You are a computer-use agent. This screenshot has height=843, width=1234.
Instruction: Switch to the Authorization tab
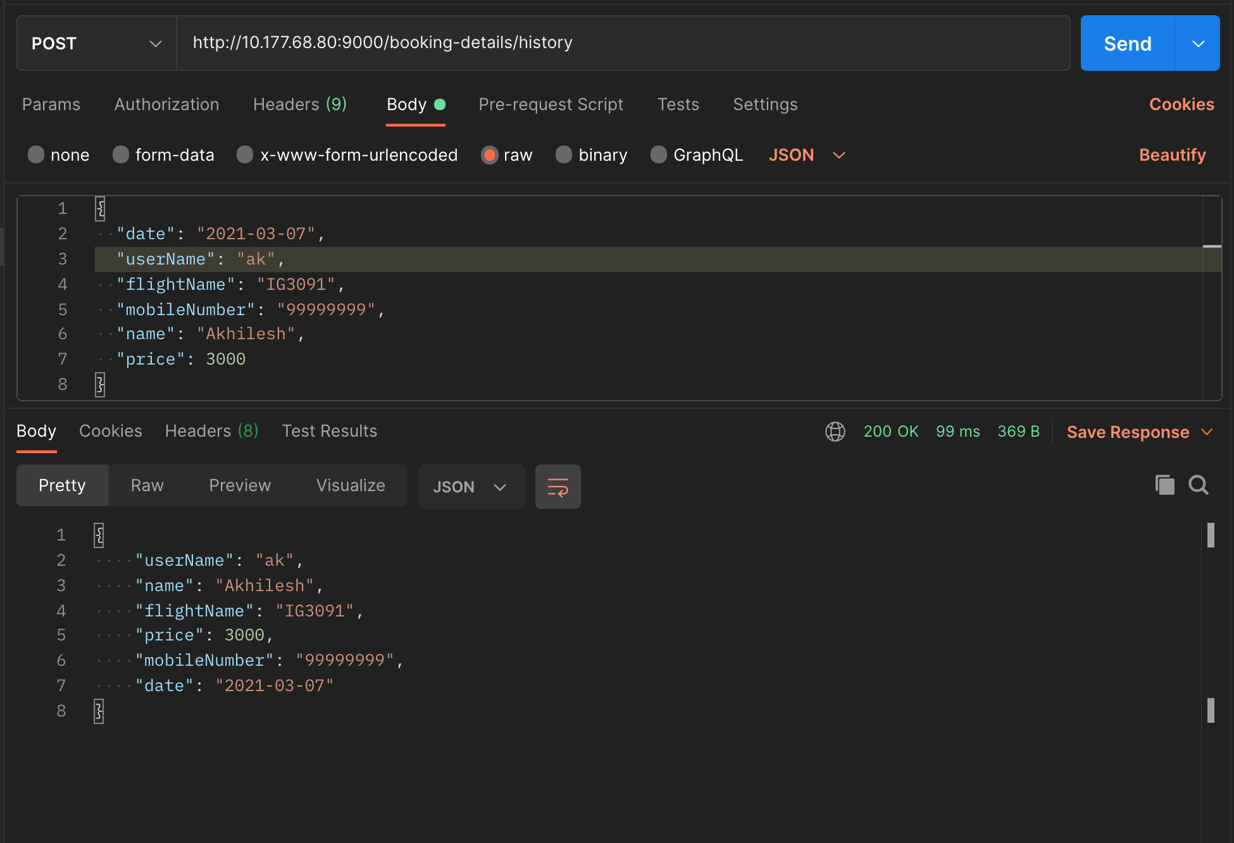tap(166, 104)
